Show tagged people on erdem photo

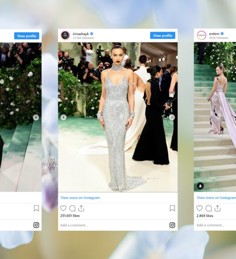pos(200,186)
